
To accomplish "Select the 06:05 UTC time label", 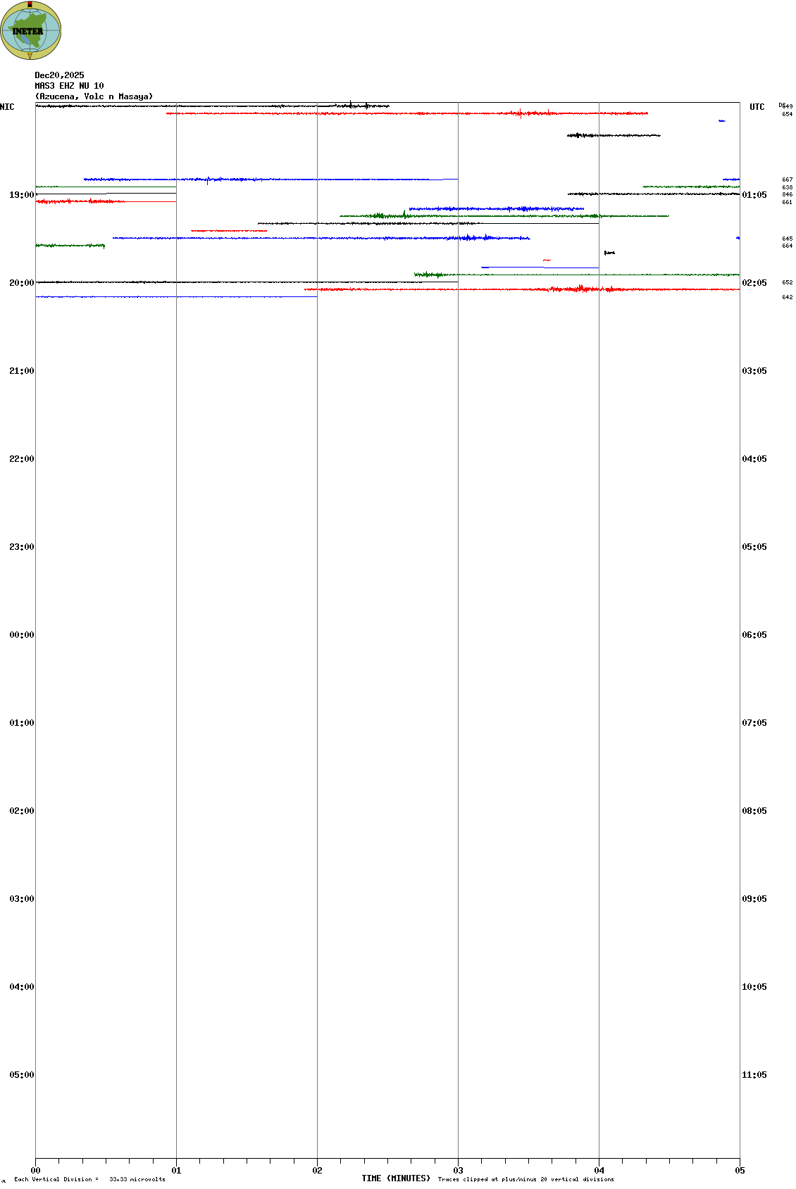I will tap(754, 635).
